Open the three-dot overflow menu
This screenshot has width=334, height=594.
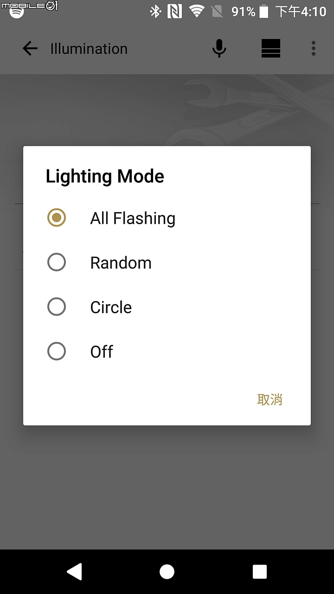(x=314, y=49)
